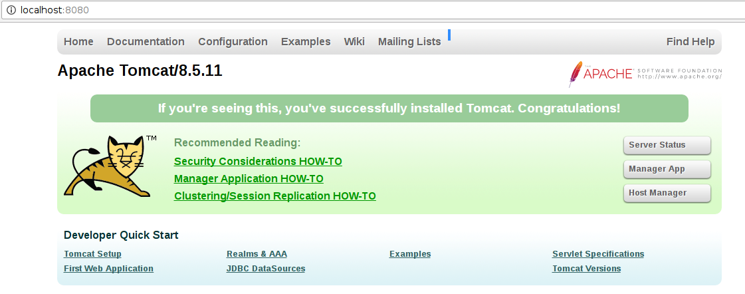
Task: Open the Tomcat Versions link
Action: pos(586,269)
